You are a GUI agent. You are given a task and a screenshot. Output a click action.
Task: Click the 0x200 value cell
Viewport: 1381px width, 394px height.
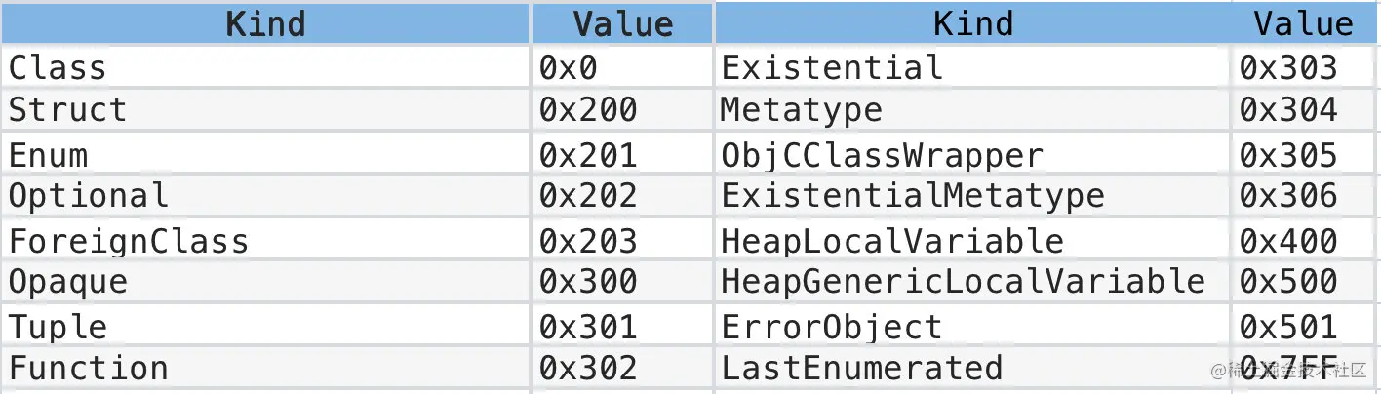point(623,109)
